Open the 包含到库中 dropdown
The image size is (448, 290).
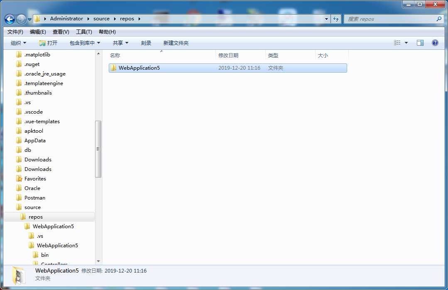coord(85,43)
